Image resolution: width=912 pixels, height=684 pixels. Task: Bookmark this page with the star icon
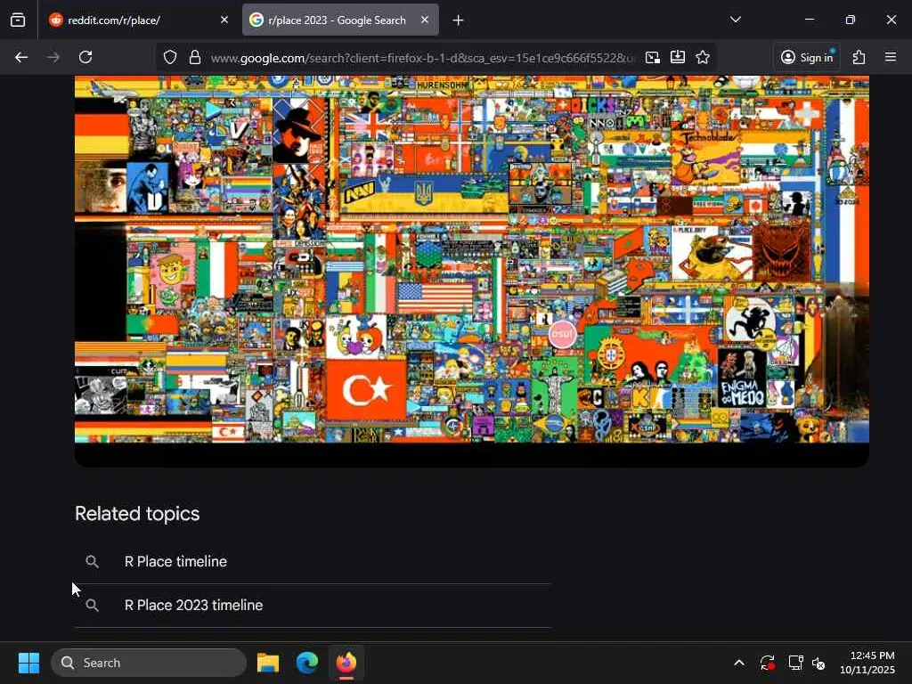[x=703, y=57]
